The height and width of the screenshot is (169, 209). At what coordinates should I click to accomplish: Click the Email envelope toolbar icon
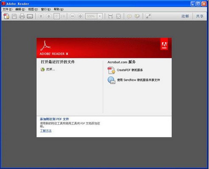pos(30,16)
